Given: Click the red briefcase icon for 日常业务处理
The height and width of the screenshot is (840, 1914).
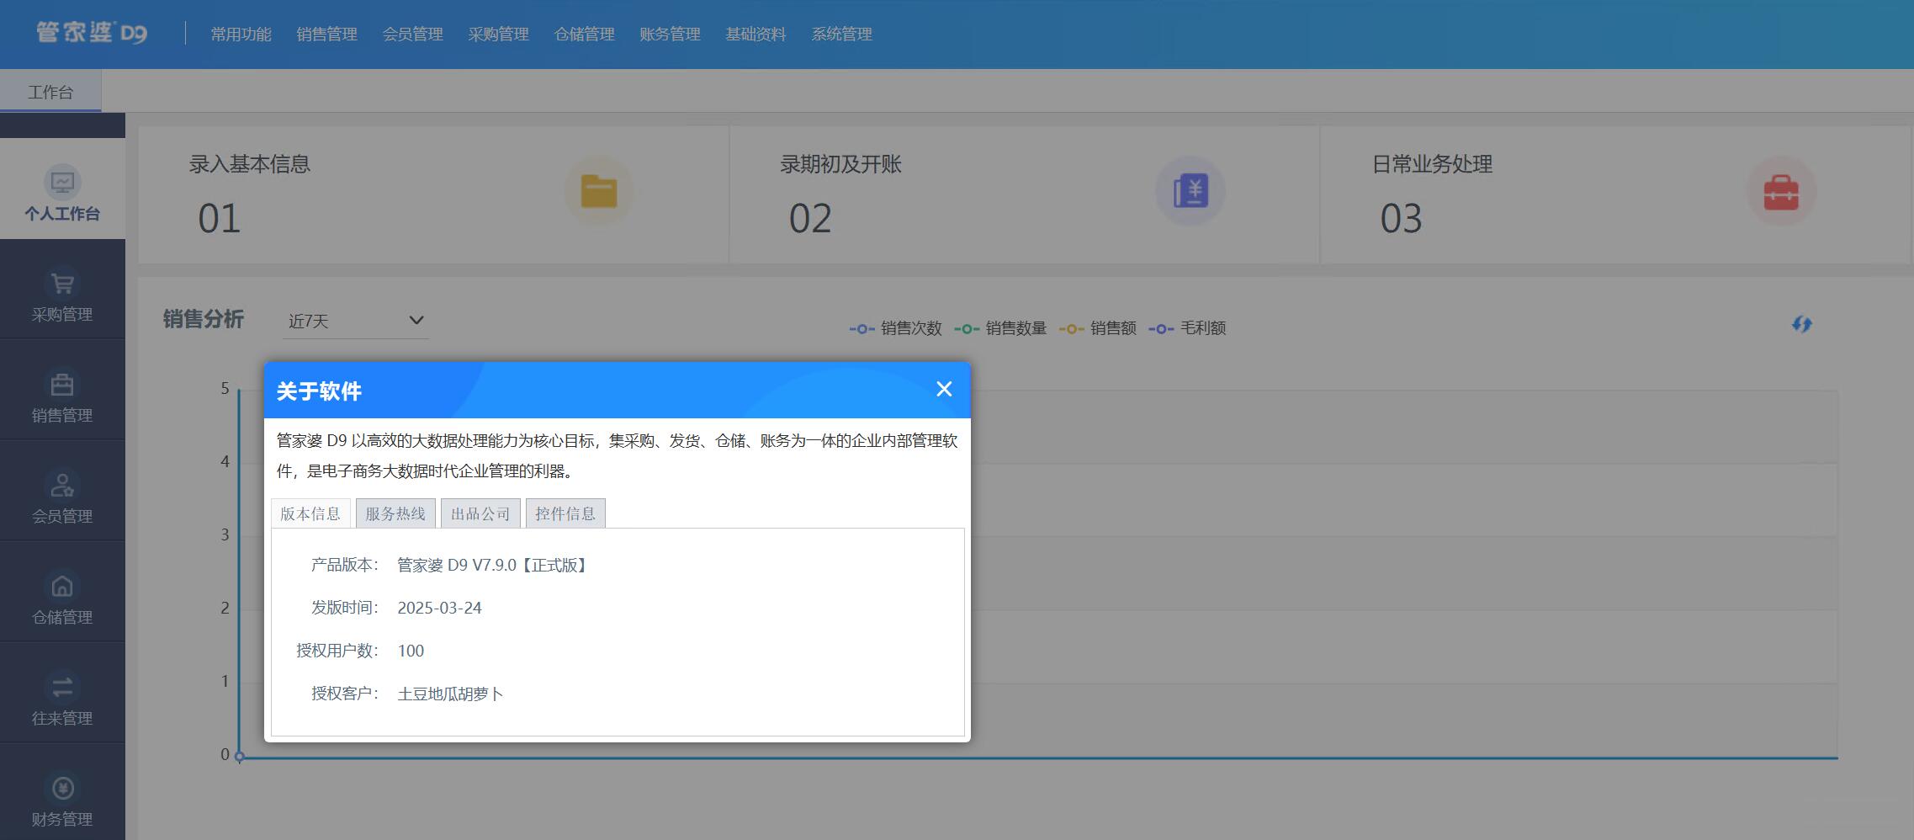Looking at the screenshot, I should point(1781,191).
